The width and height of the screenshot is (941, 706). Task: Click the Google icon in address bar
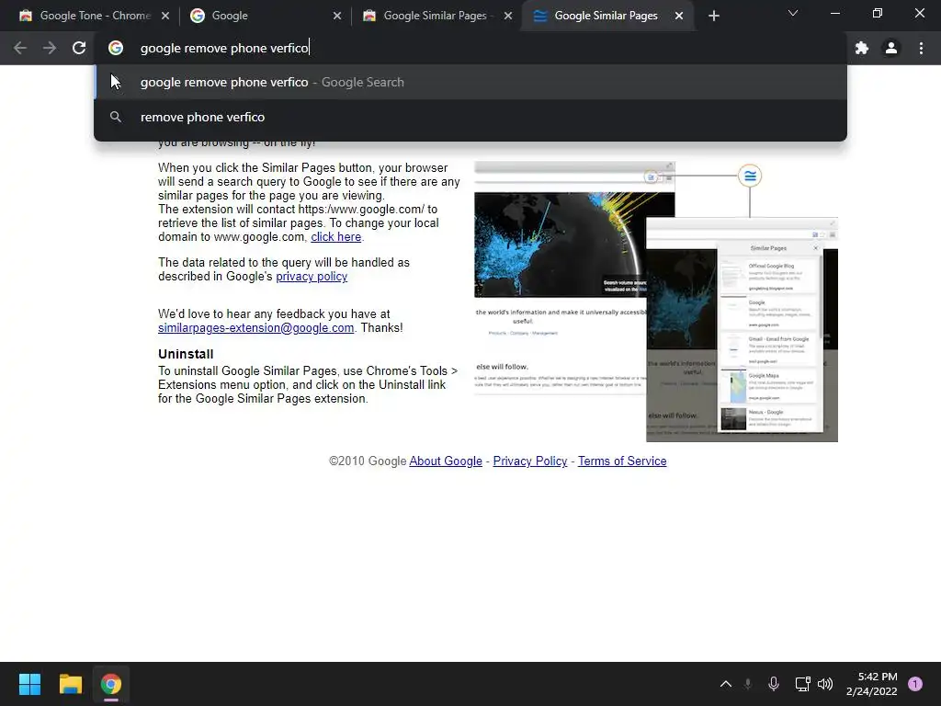[x=116, y=48]
